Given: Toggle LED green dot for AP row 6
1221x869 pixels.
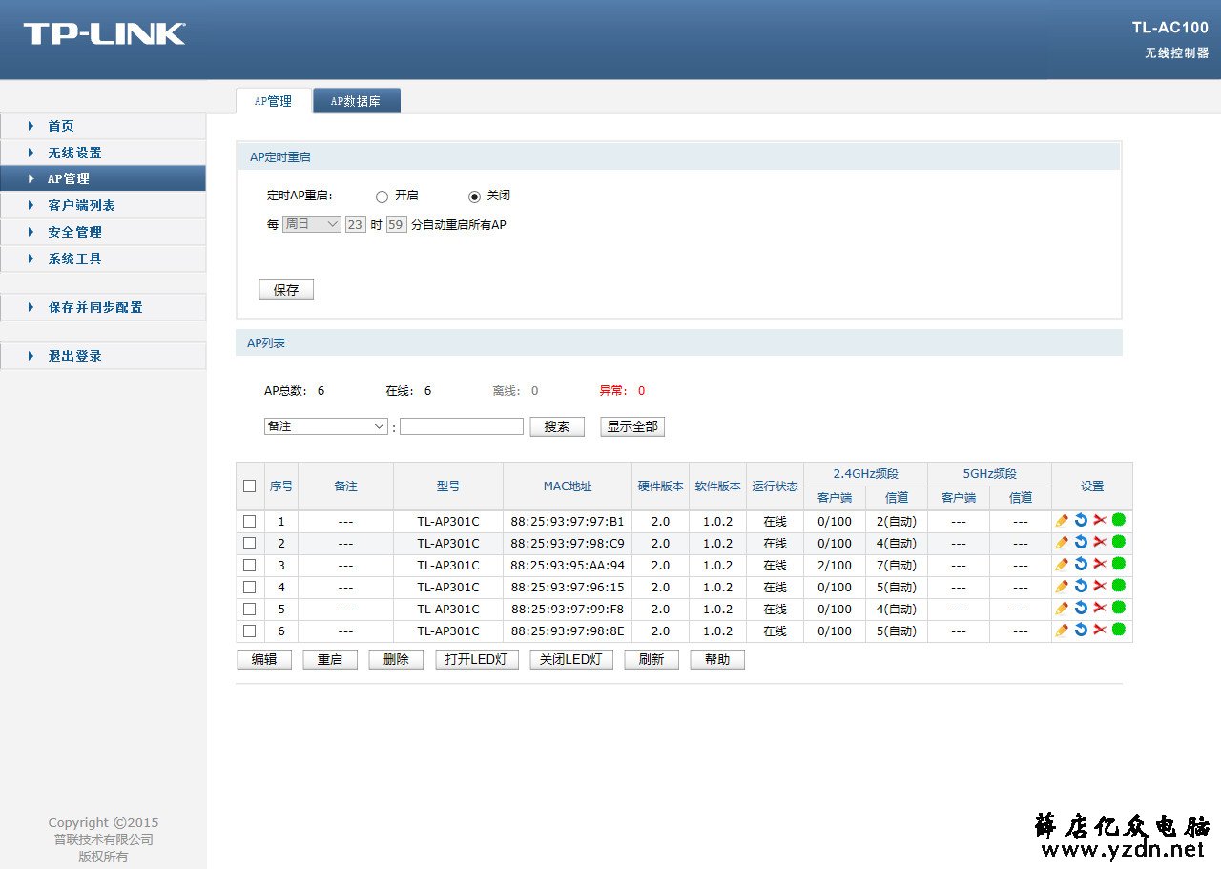Looking at the screenshot, I should coord(1119,629).
